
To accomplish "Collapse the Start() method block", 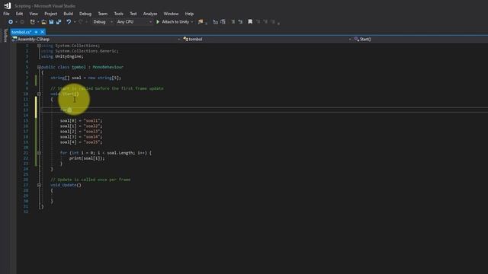I will (x=39, y=94).
